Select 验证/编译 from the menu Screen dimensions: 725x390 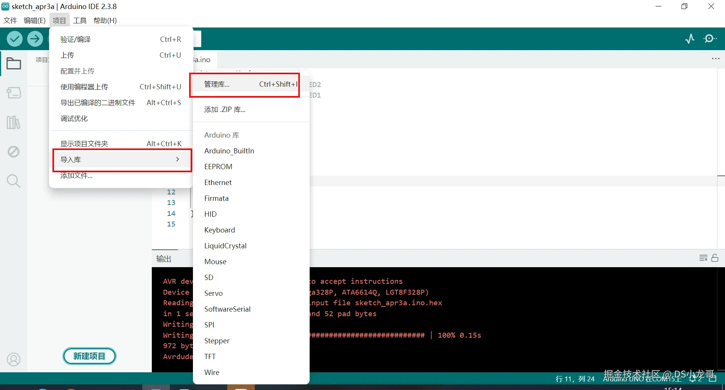pos(121,39)
